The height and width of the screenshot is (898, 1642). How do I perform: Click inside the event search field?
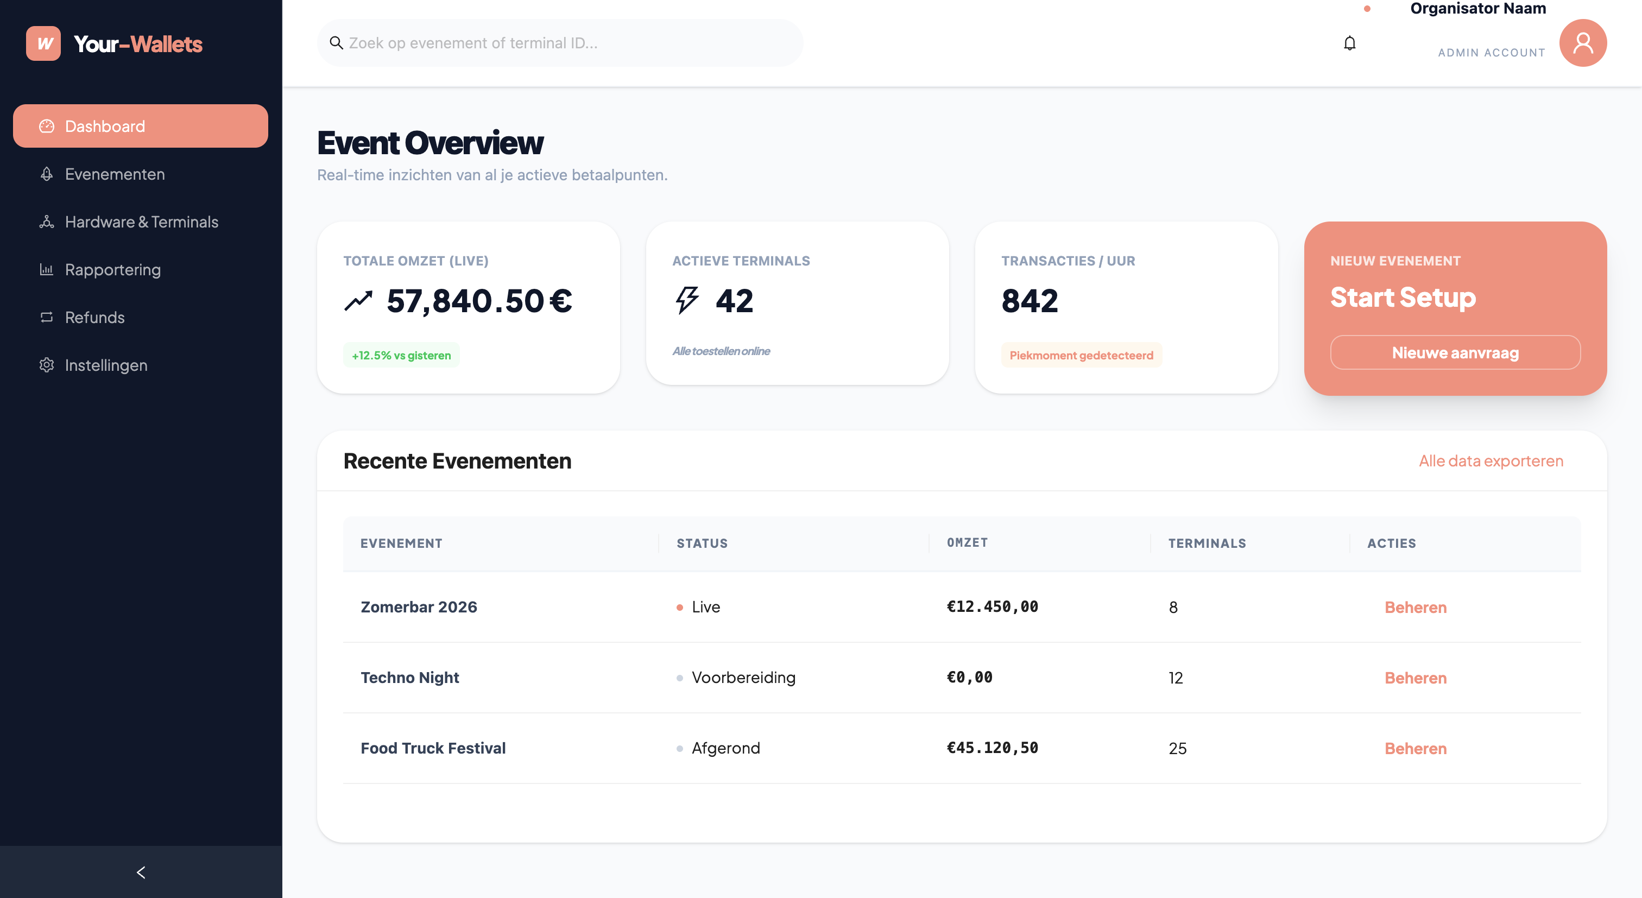click(x=561, y=42)
